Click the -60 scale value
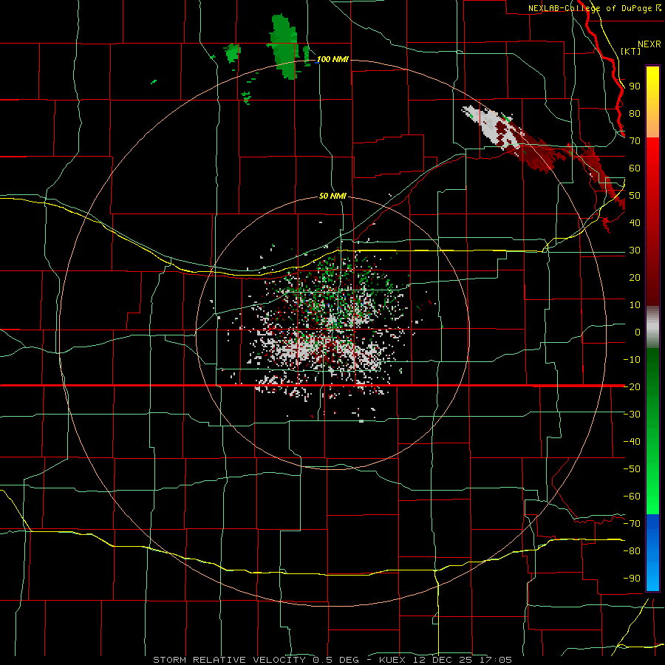This screenshot has width=665, height=665. [632, 497]
